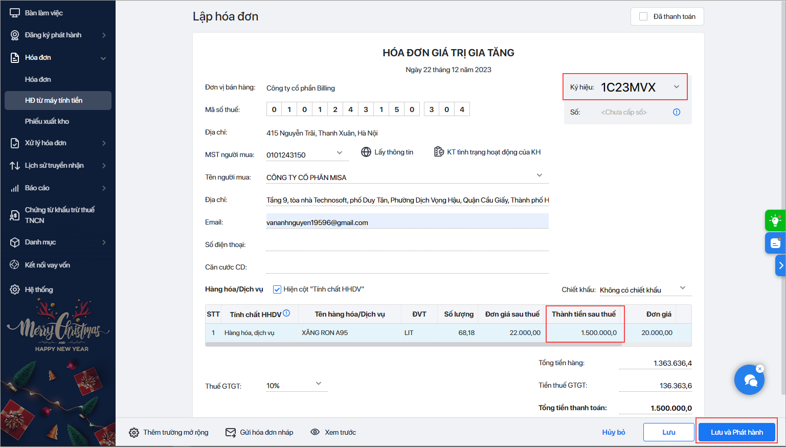Viewport: 786px width, 447px height.
Task: Click the Lưu và Phát hành button
Action: click(x=737, y=432)
